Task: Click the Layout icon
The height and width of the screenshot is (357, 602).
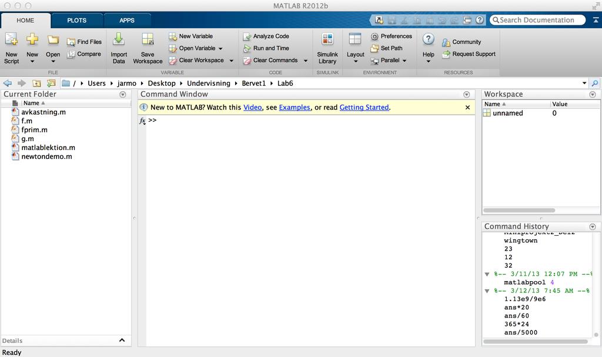Action: [x=354, y=39]
